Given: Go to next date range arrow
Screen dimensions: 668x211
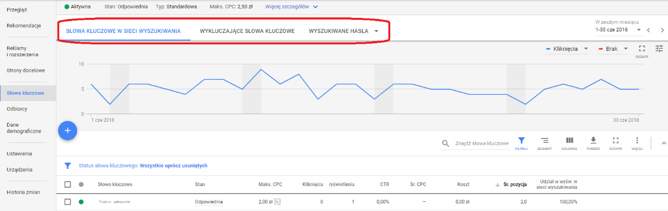Looking at the screenshot, I should coord(662,30).
